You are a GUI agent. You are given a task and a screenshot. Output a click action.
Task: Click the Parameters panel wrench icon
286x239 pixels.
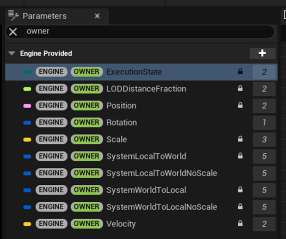click(13, 15)
